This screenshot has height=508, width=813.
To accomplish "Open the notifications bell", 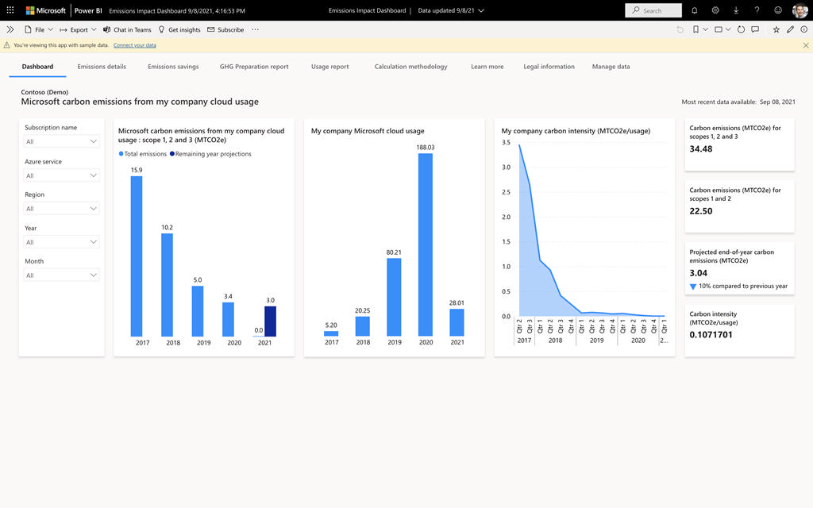I will tap(694, 10).
